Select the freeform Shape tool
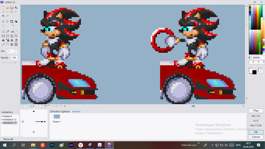The image size is (265, 149). pos(16,36)
